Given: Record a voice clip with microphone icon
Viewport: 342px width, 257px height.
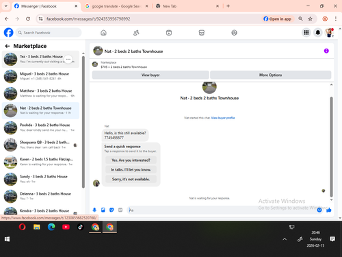Looking at the screenshot, I should [94, 210].
